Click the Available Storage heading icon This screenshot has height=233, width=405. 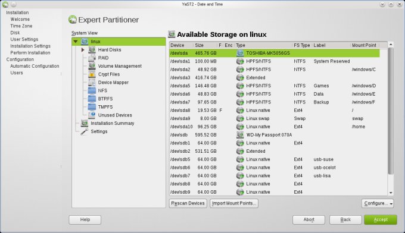(172, 34)
